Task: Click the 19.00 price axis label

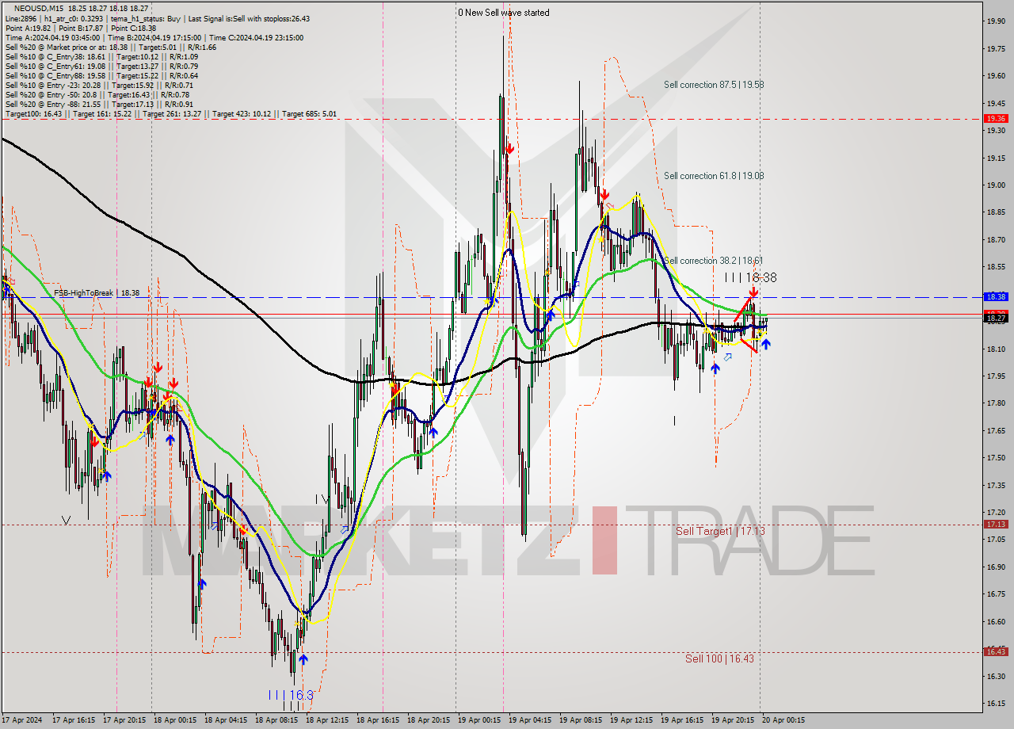Action: pyautogui.click(x=996, y=185)
